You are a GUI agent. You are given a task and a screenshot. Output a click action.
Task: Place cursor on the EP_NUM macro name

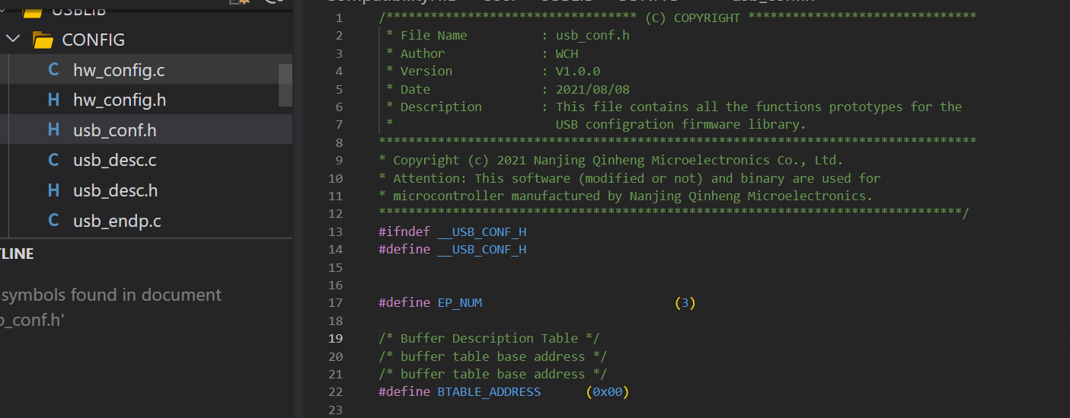[x=459, y=303]
